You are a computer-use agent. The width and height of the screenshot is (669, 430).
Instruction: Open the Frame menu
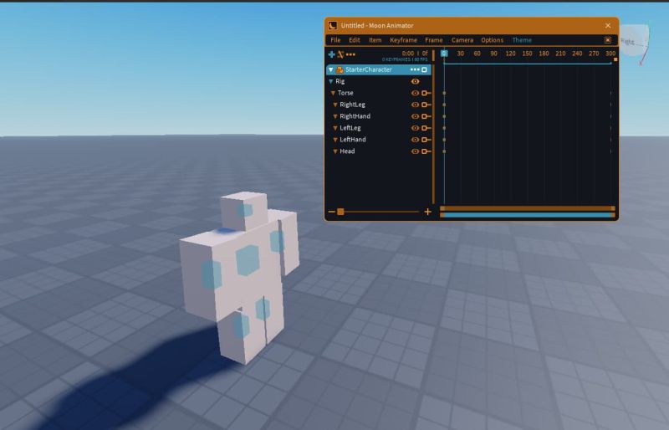pyautogui.click(x=434, y=40)
